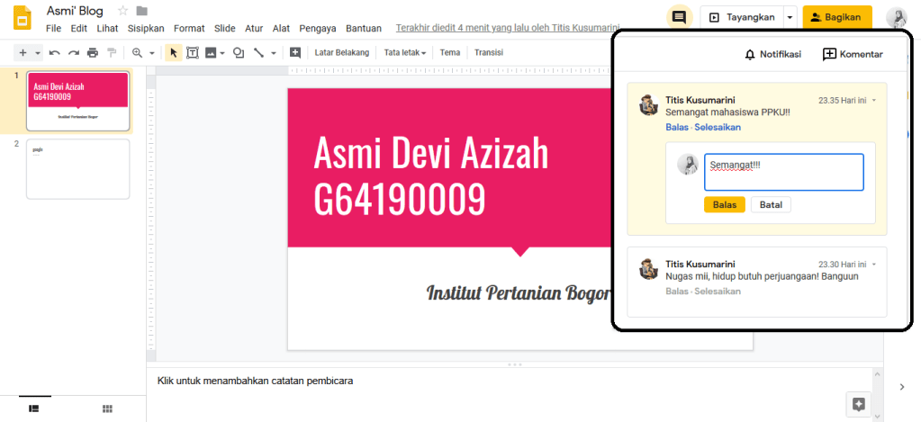
Task: Open comment history speech bubble icon
Action: coord(680,17)
